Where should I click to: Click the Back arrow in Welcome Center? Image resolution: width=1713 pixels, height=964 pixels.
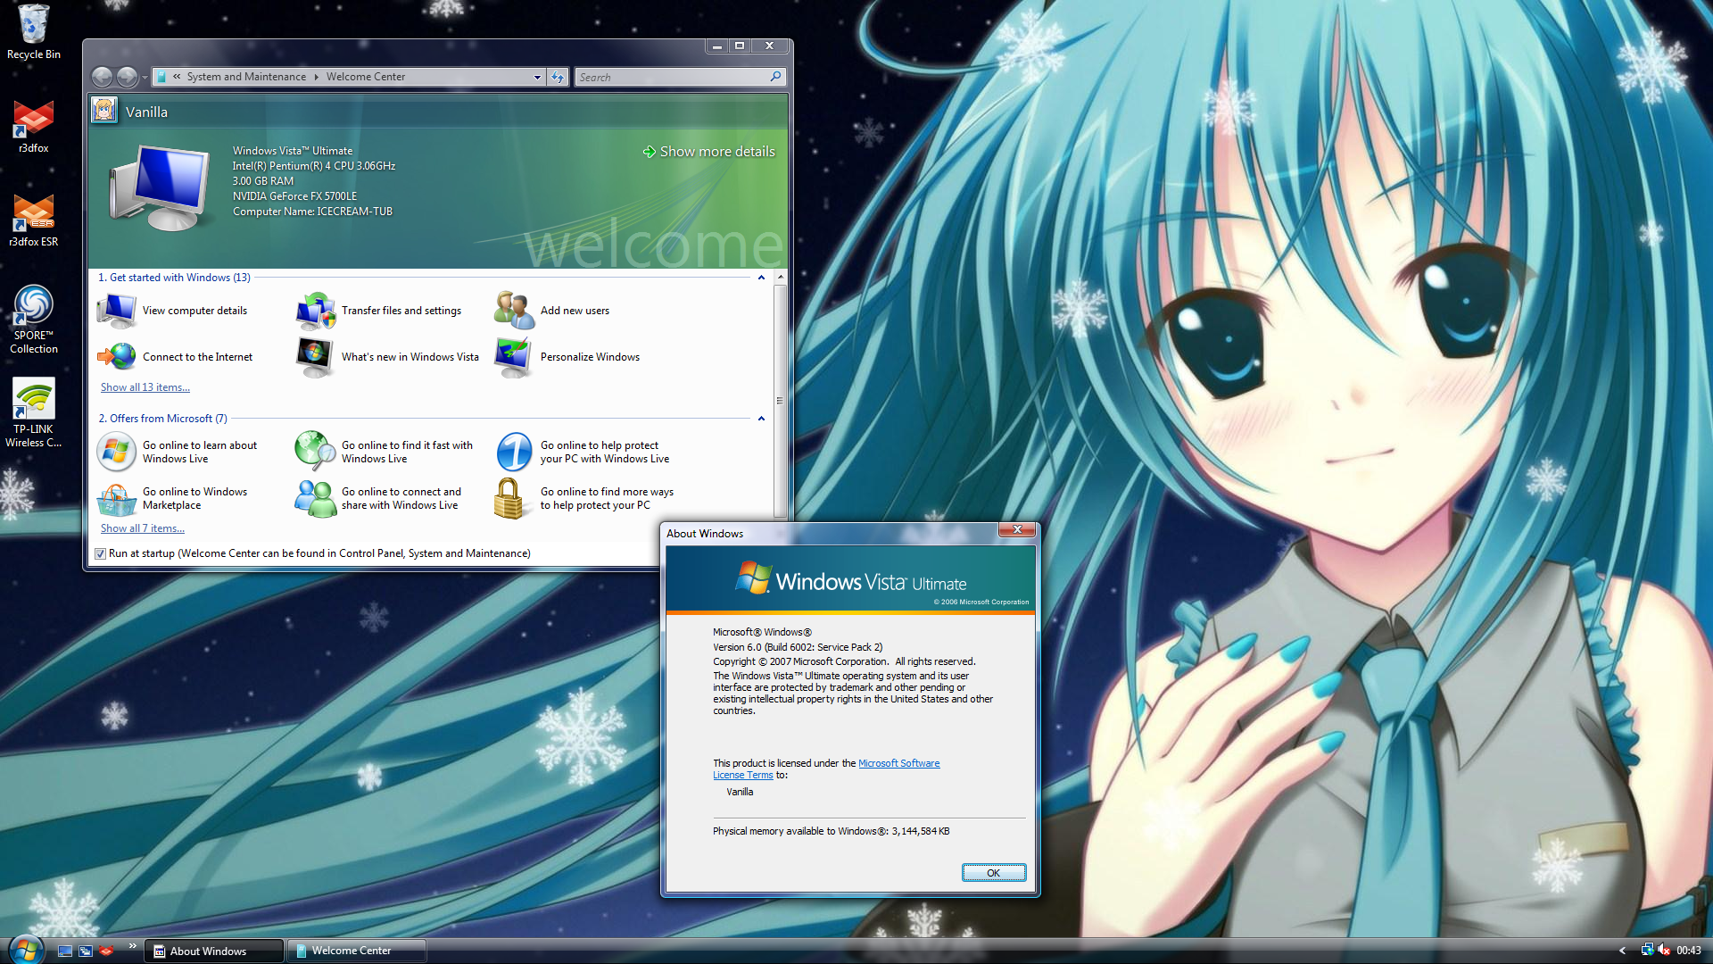click(103, 78)
